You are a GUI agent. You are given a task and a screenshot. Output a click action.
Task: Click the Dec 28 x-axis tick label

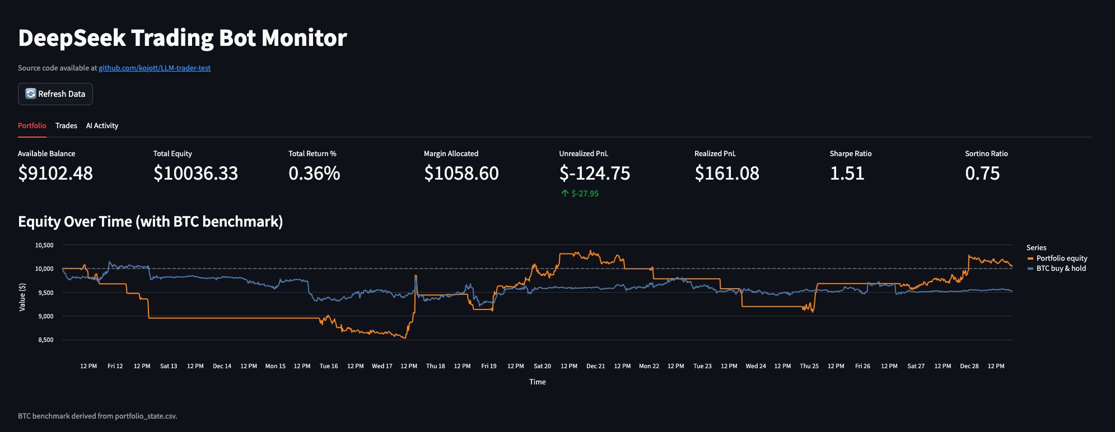click(x=969, y=366)
